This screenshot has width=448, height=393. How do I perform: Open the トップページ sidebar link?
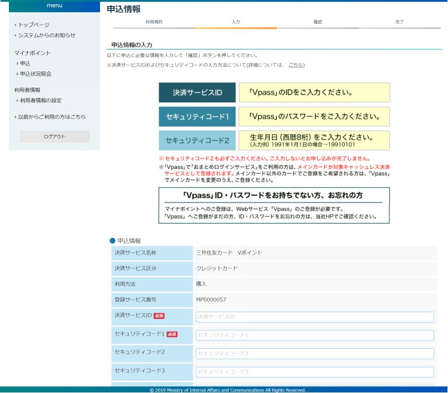coord(34,25)
